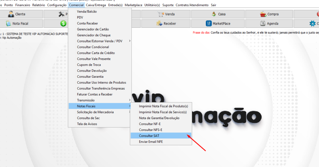319x167 pixels.
Task: Choose Nota de Garantia/Devolução
Action: [161, 118]
